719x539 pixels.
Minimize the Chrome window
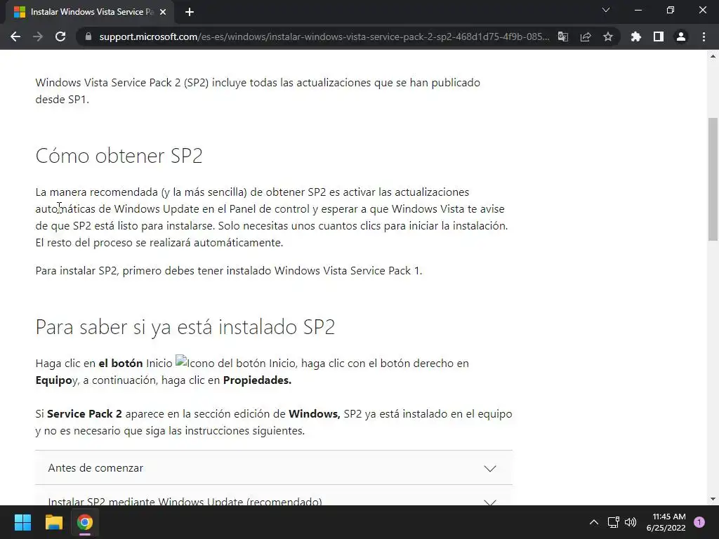pos(638,10)
